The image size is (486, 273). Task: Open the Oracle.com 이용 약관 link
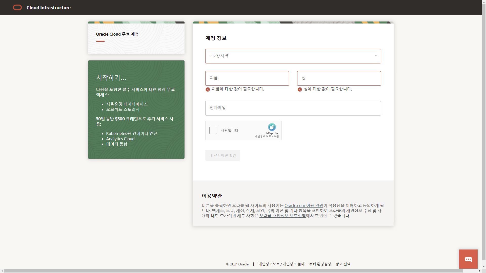(304, 206)
